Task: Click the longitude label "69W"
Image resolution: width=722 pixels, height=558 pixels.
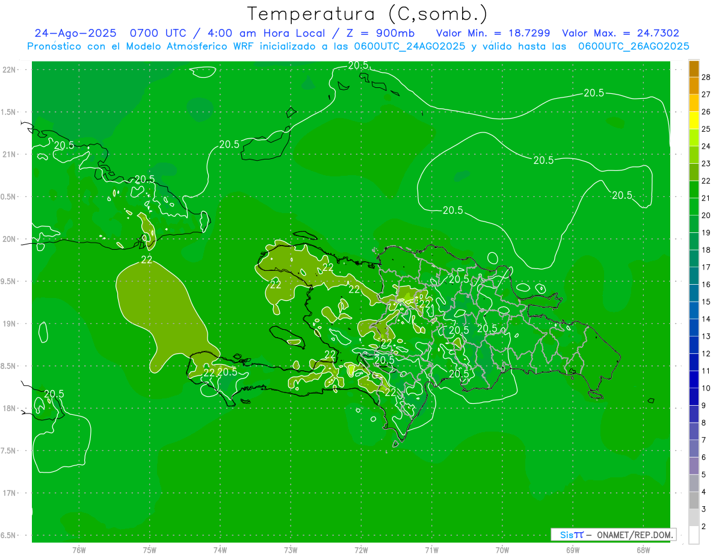Action: tap(572, 550)
